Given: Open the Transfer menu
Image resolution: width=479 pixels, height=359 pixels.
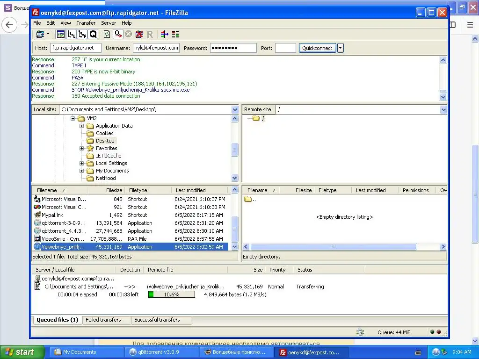Looking at the screenshot, I should coord(86,23).
